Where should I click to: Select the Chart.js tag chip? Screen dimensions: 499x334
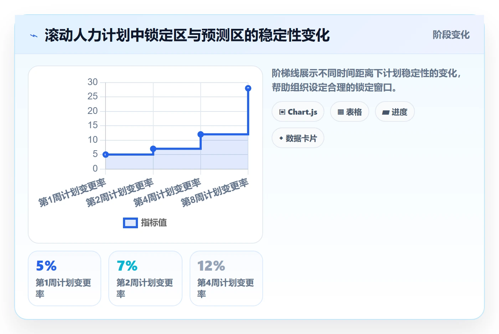tap(298, 112)
